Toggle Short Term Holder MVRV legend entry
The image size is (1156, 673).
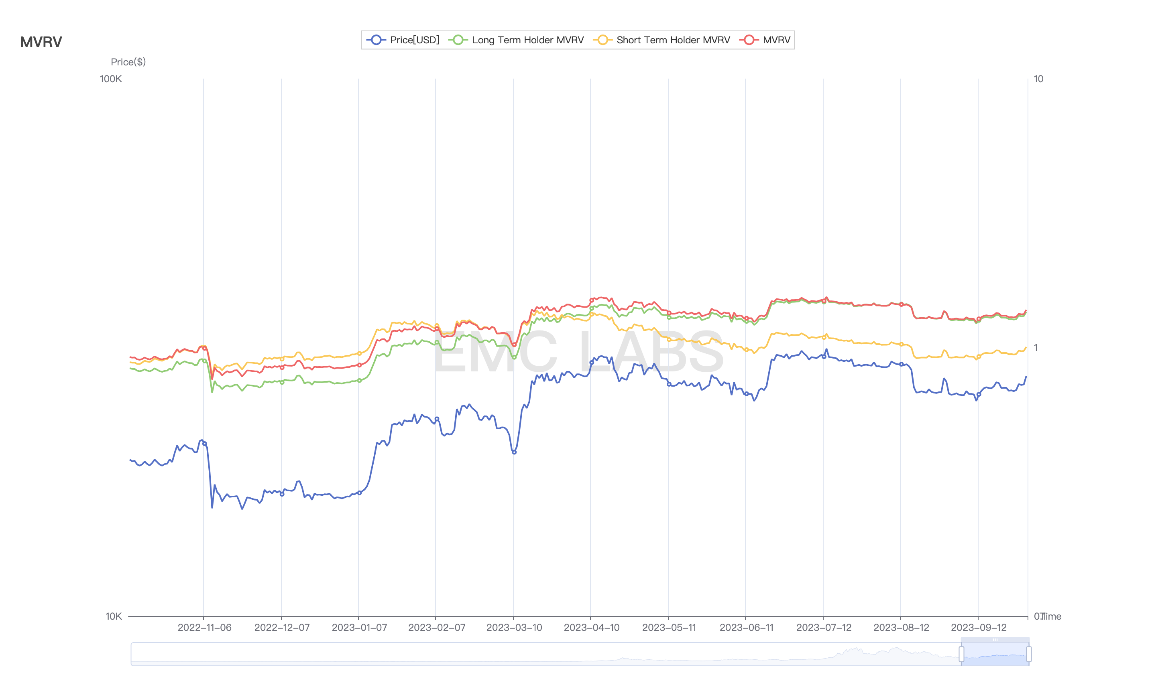pos(673,40)
